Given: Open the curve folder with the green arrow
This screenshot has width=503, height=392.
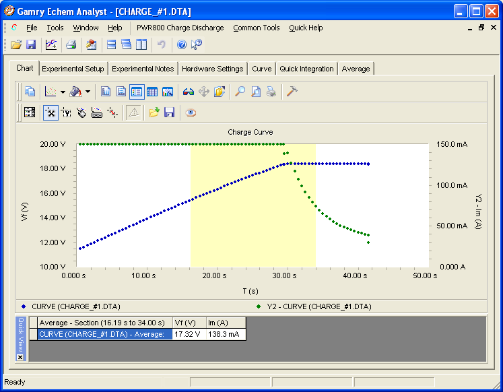Looking at the screenshot, I should pos(154,112).
